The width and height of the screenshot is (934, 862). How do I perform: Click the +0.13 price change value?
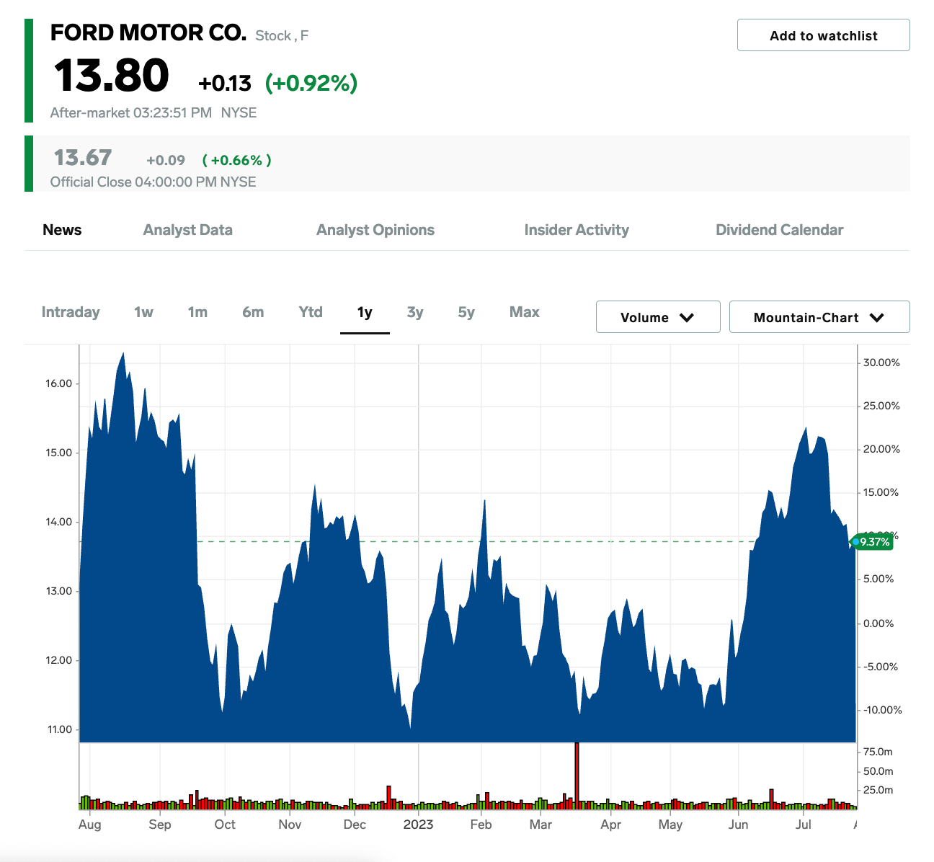coord(225,84)
